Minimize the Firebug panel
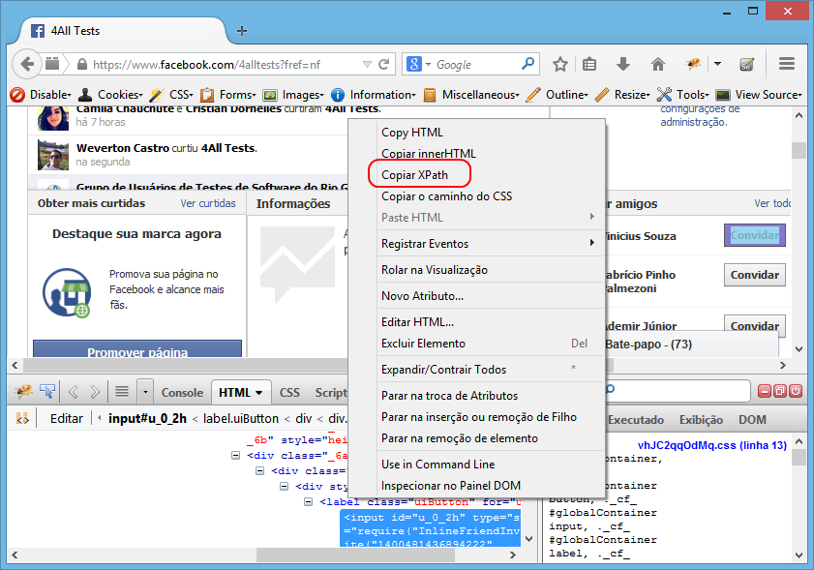Viewport: 814px width, 570px height. [765, 391]
